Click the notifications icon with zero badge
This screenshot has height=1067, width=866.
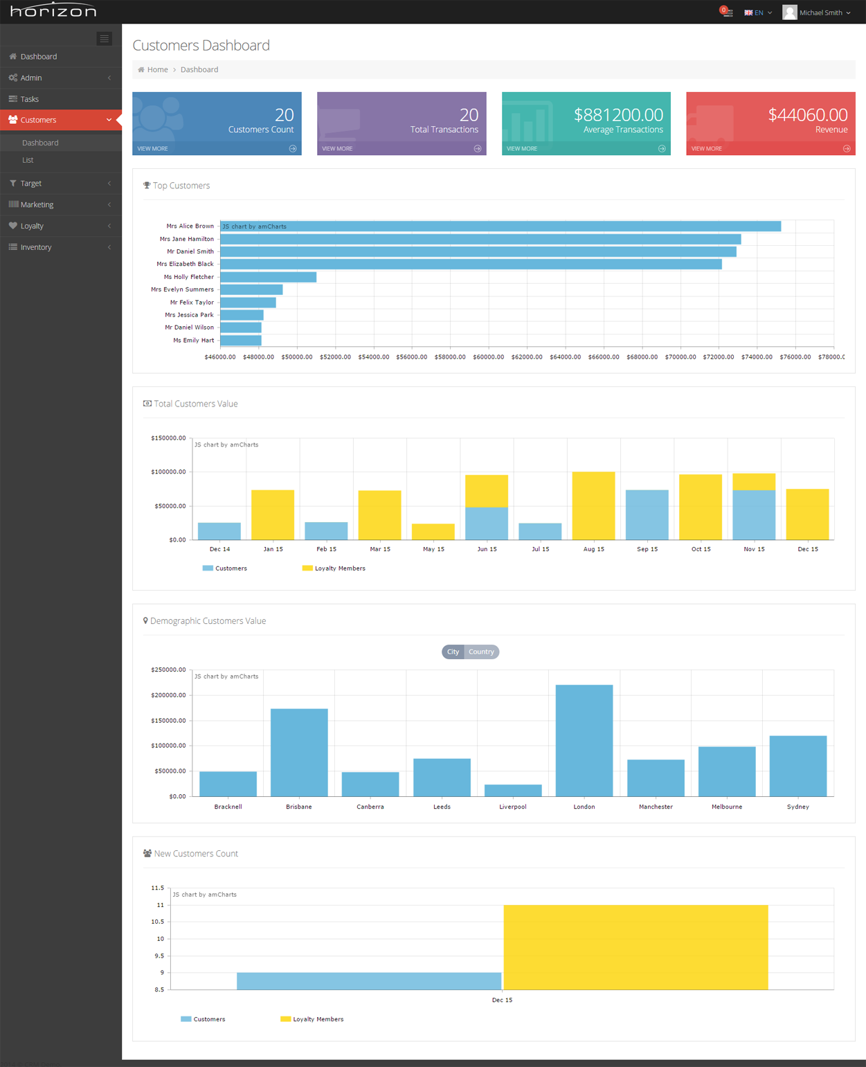(726, 12)
